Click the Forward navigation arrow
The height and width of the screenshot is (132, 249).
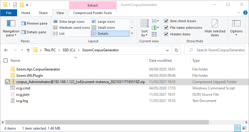tap(15, 50)
